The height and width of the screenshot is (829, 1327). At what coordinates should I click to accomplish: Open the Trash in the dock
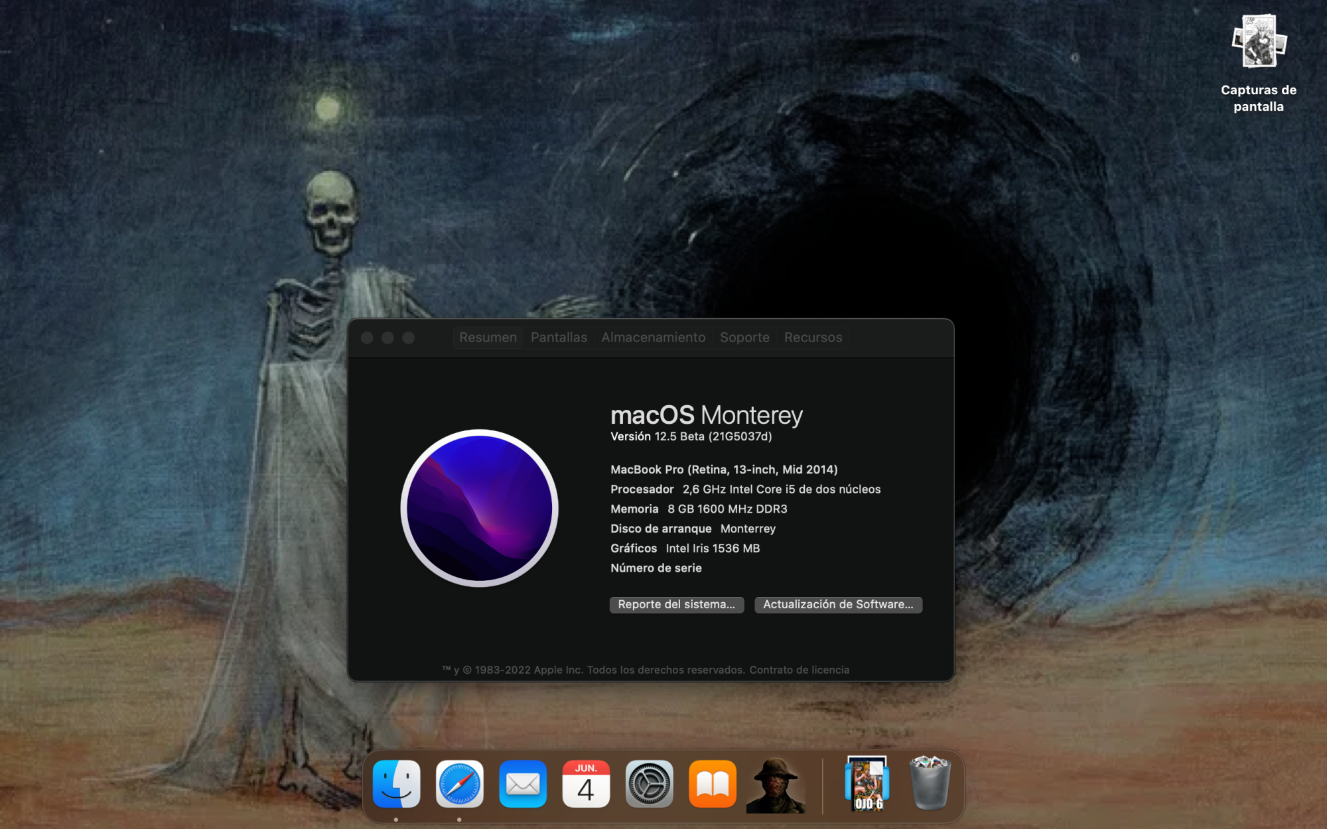click(929, 784)
